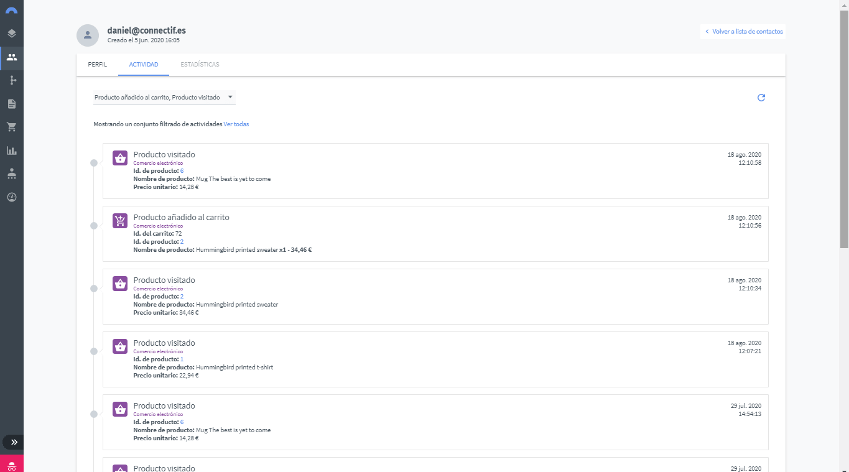
Task: Click the contact avatar icon beside daniel@connectif.es
Action: pos(88,35)
